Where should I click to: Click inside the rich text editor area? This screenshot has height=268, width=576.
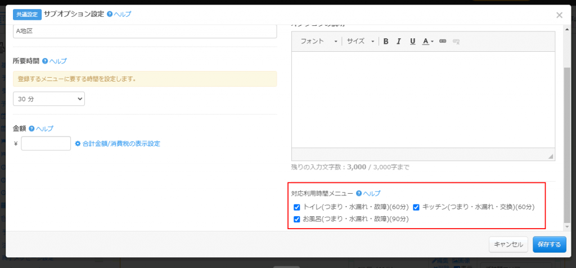[x=423, y=99]
